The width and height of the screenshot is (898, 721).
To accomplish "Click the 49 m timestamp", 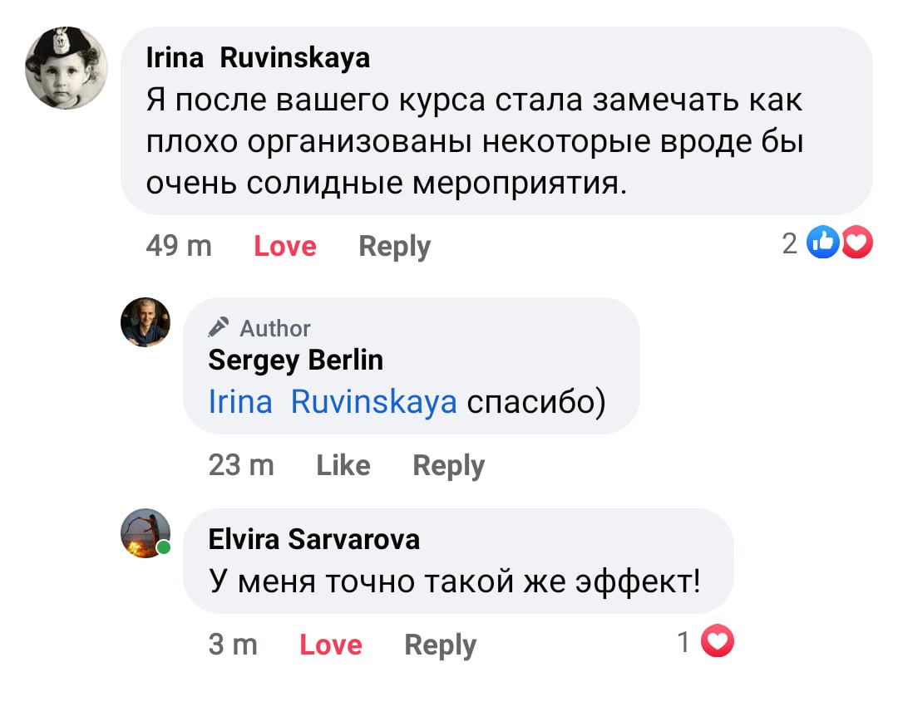I will click(178, 247).
